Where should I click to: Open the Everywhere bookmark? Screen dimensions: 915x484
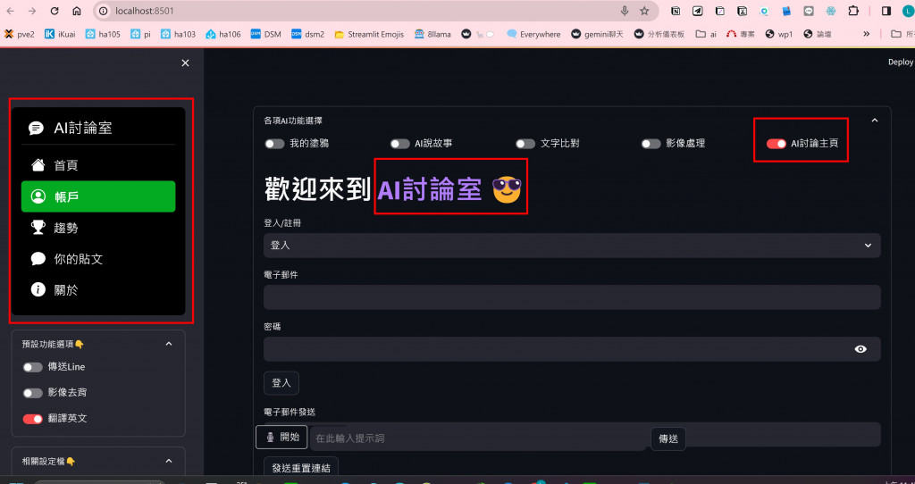tap(533, 35)
